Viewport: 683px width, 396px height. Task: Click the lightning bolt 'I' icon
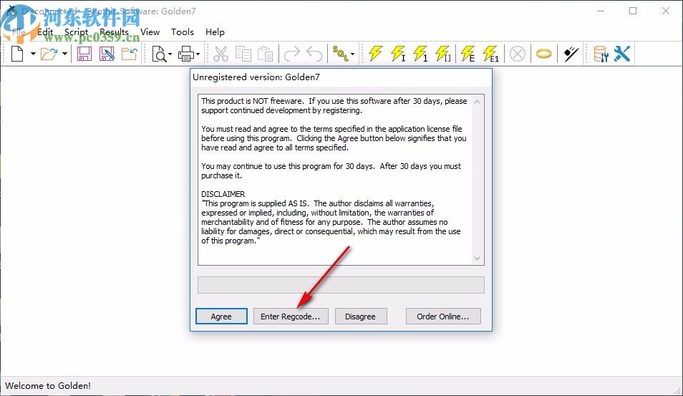398,54
